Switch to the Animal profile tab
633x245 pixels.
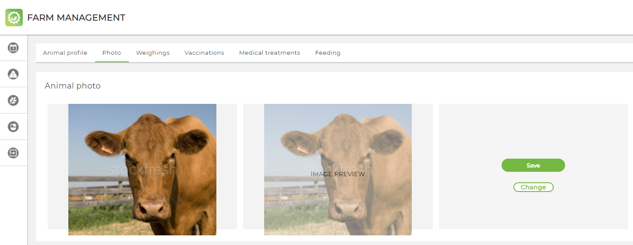[x=65, y=53]
